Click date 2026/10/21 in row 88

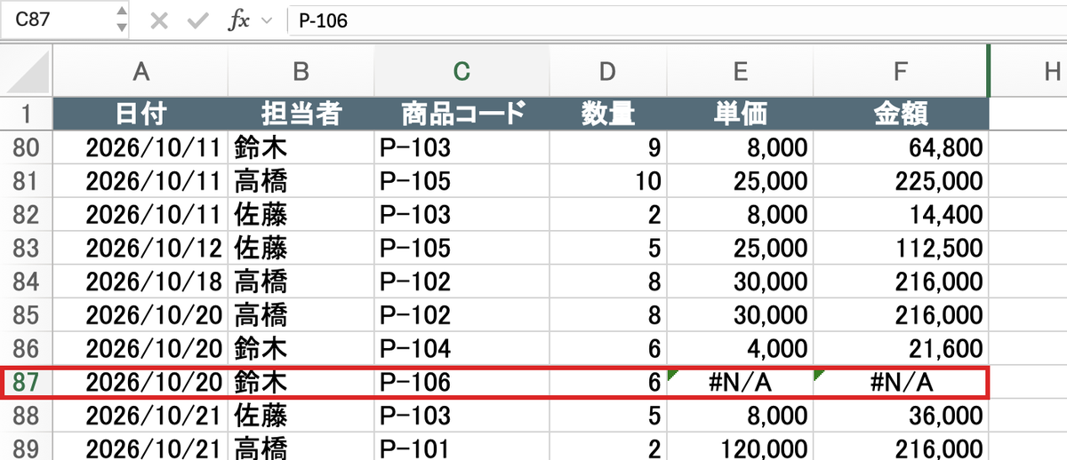click(x=140, y=416)
